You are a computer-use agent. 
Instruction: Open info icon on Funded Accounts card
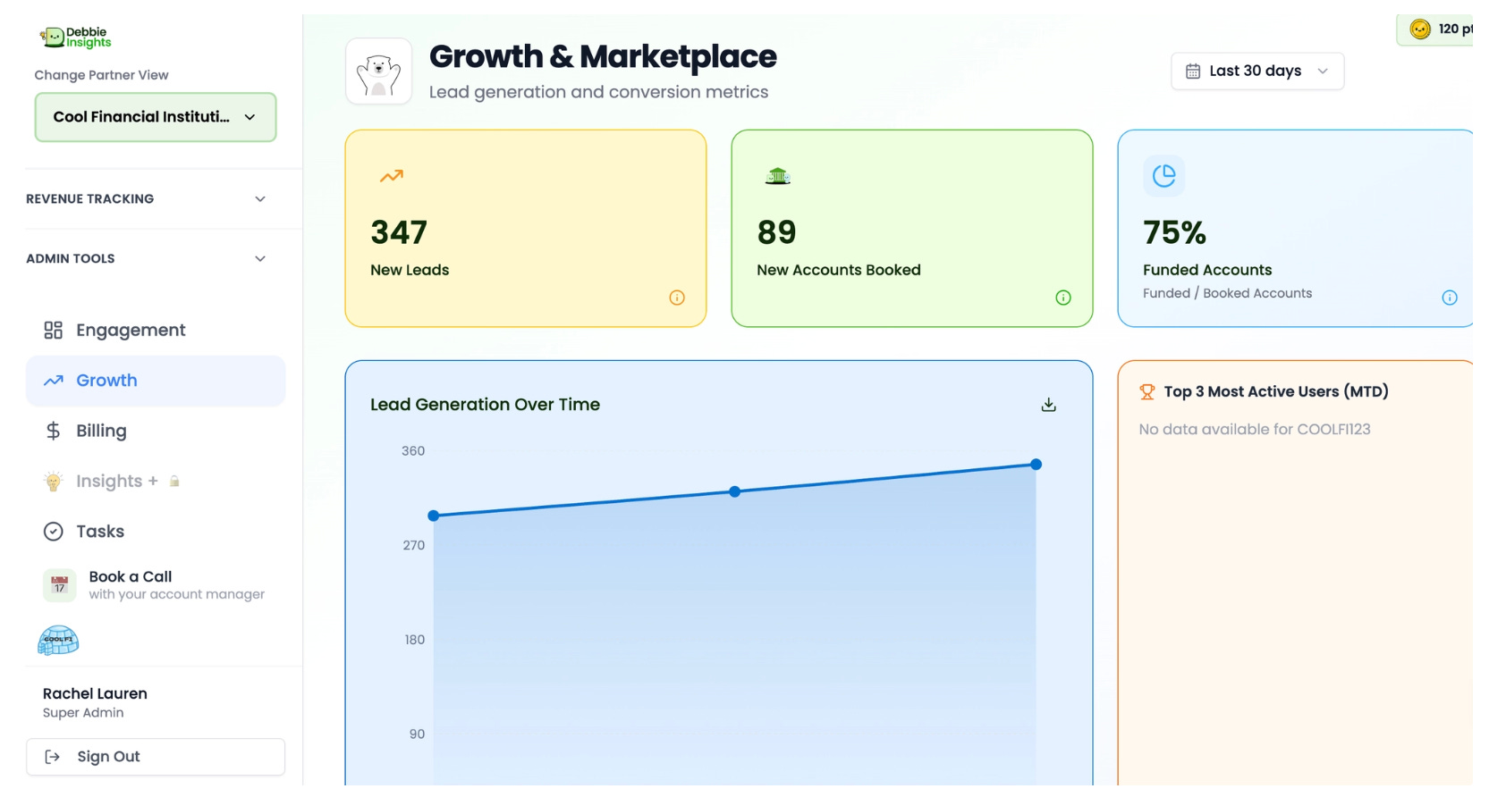click(x=1450, y=298)
